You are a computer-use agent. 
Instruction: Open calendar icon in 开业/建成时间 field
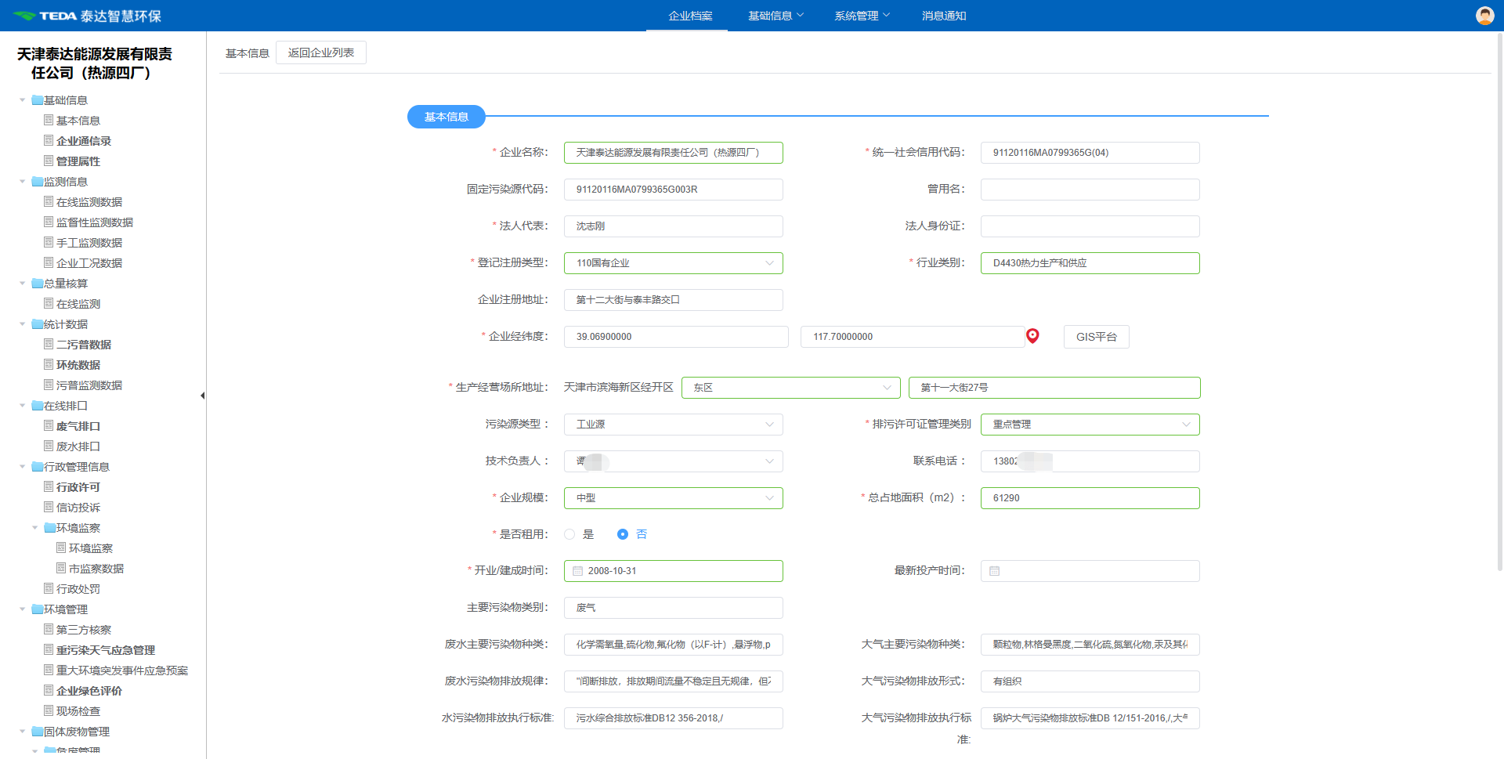(578, 571)
